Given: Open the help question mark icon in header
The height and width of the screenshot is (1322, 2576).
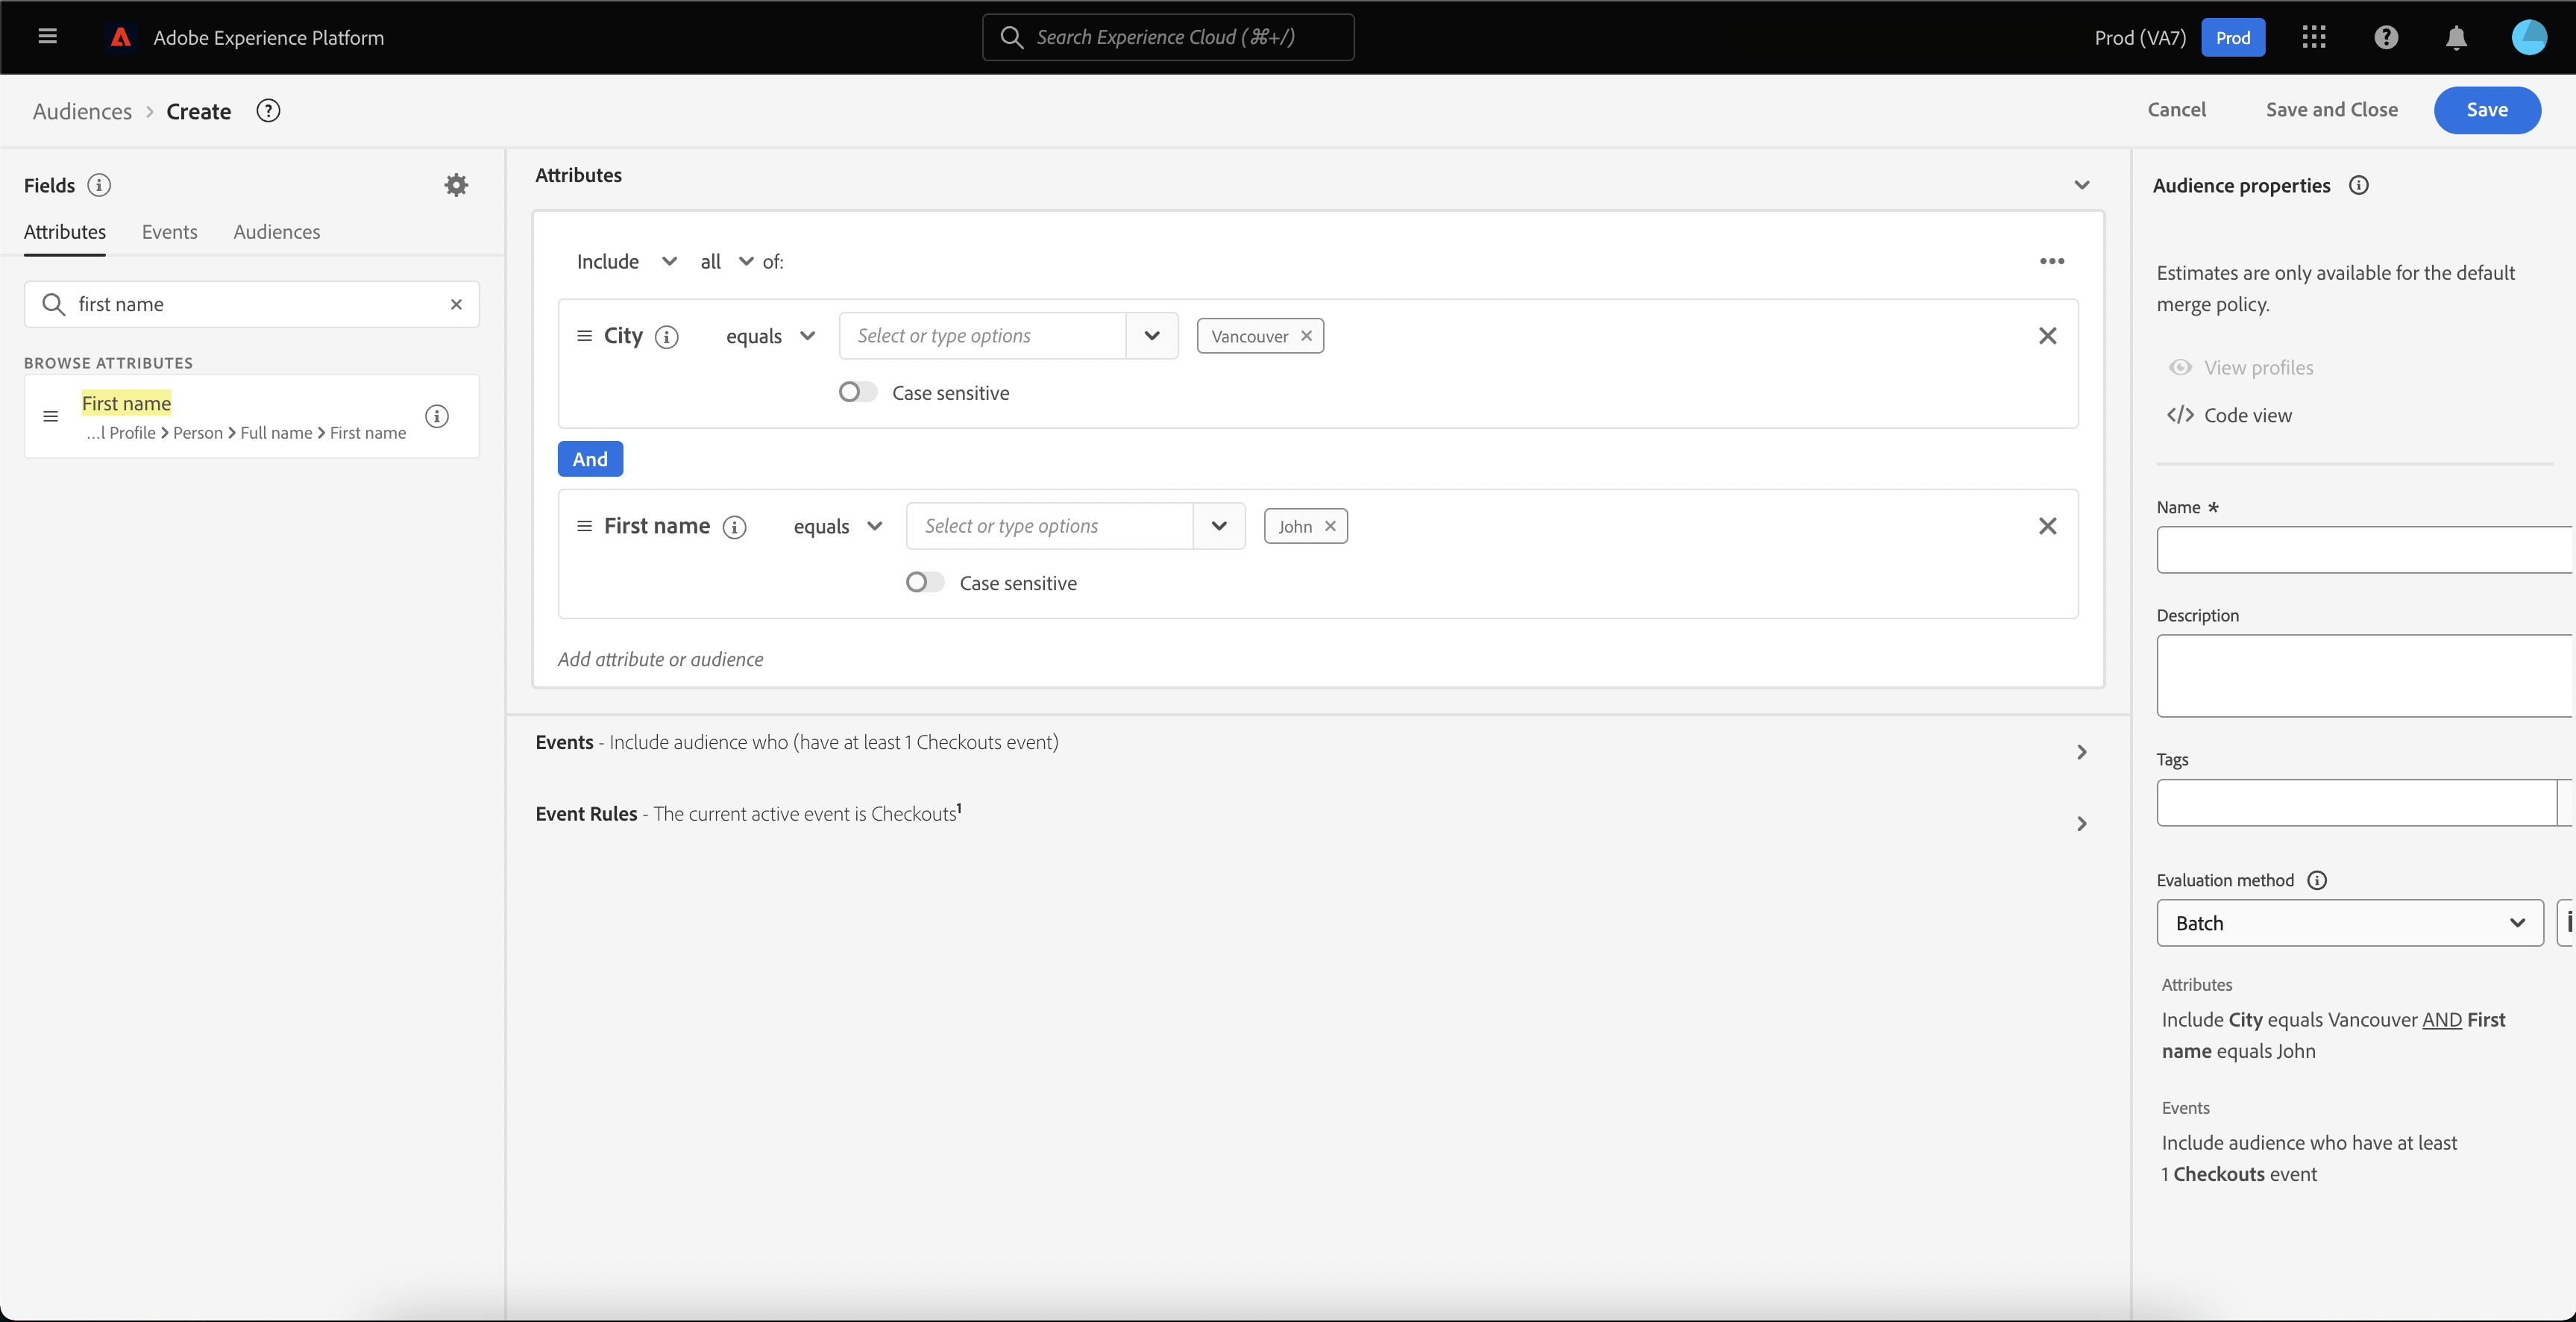Looking at the screenshot, I should [x=2386, y=38].
